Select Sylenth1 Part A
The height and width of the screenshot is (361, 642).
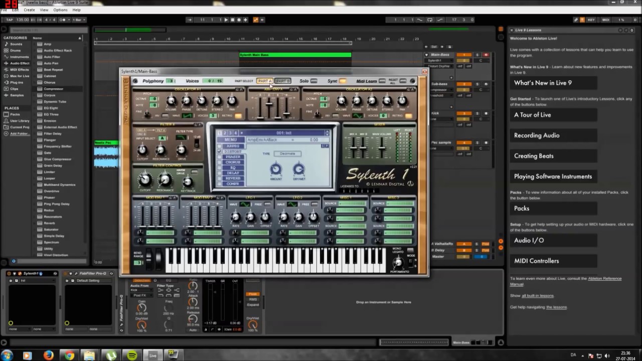264,81
